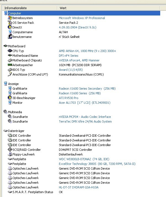
Task: Click the Monitor row icon
Action: pos(10,102)
